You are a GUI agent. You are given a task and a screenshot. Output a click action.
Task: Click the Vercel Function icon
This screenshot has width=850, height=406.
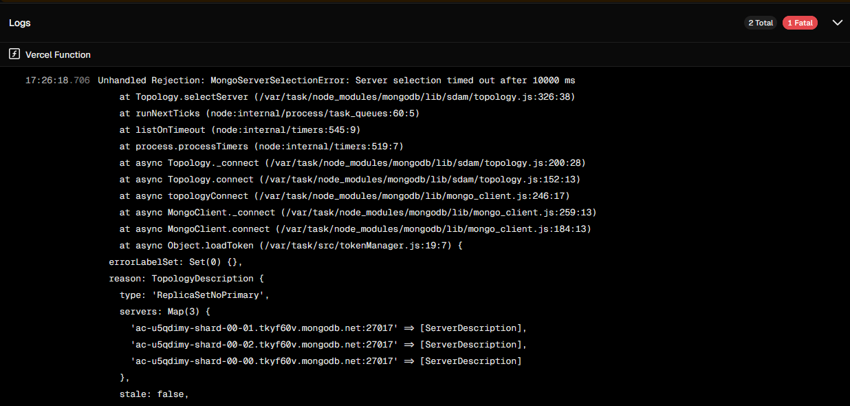click(x=14, y=54)
